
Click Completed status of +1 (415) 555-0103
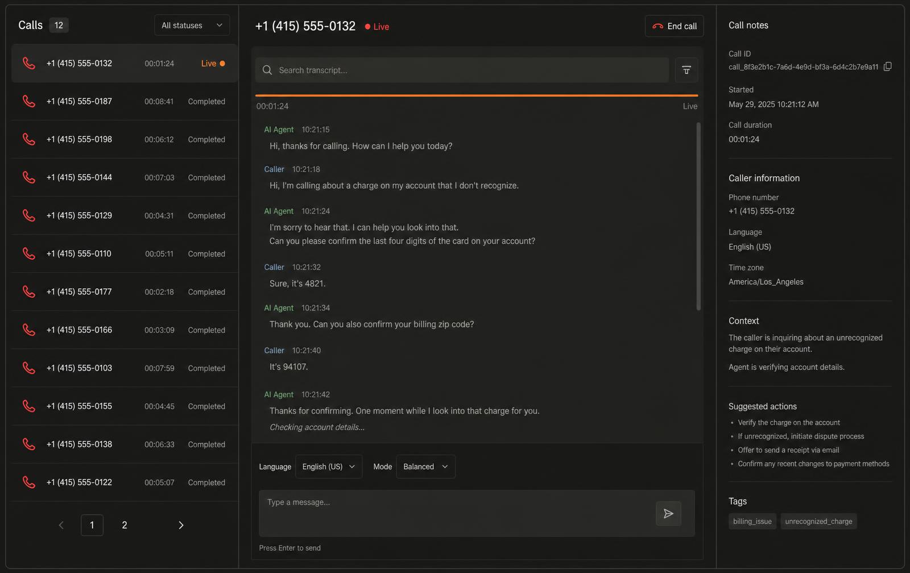click(x=206, y=368)
